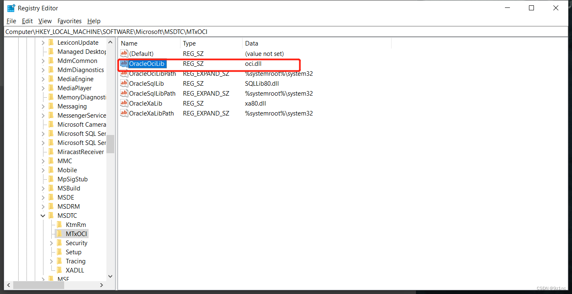Screen dimensions: 572x294
Task: Click the KtmRm folder icon
Action: click(x=59, y=225)
